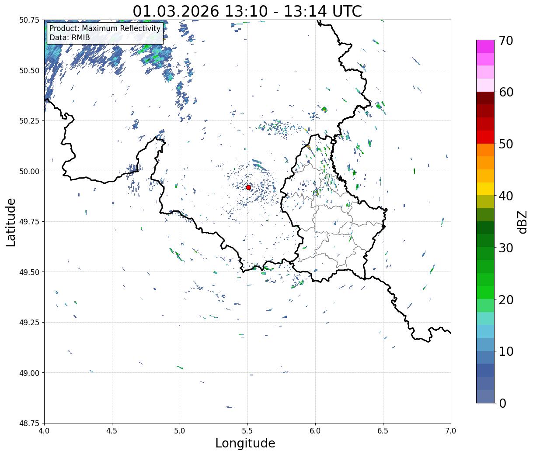The height and width of the screenshot is (454, 533).
Task: Click the plot title timestamp text
Action: [247, 11]
